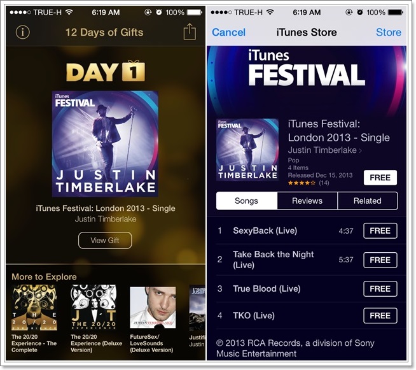Screen dimensions: 416x370
Task: Open the Justin Timberlake artist chevron link
Action: point(325,150)
